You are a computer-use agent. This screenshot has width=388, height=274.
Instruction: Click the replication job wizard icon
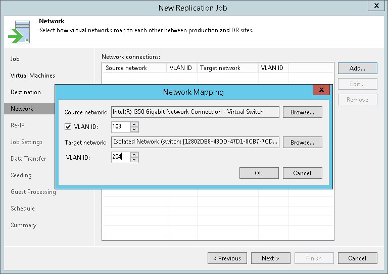click(19, 32)
